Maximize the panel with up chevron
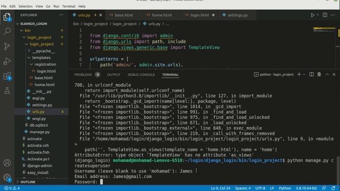Image resolution: width=340 pixels, height=191 pixels. pos(327,74)
